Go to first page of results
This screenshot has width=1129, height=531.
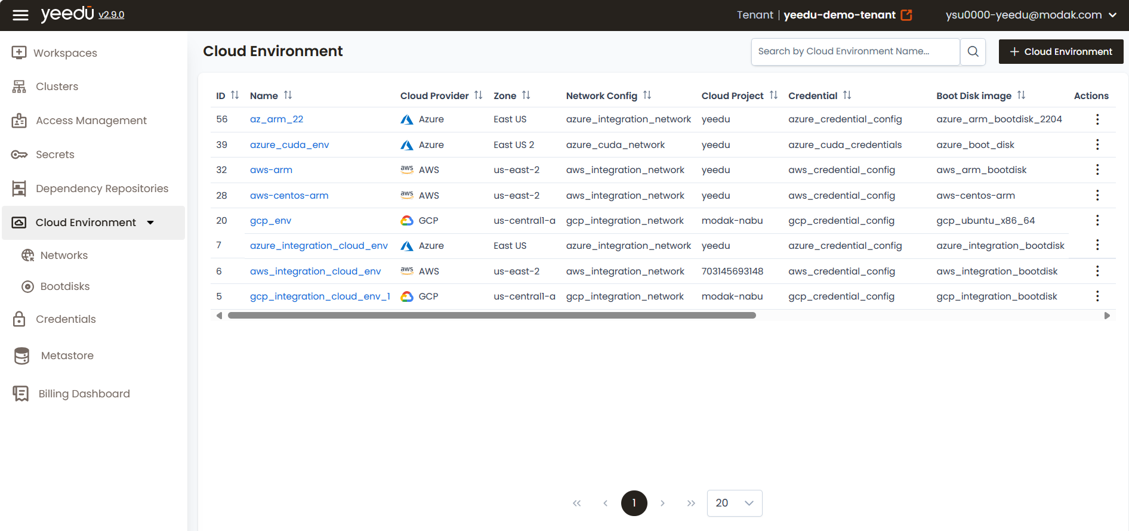tap(576, 503)
